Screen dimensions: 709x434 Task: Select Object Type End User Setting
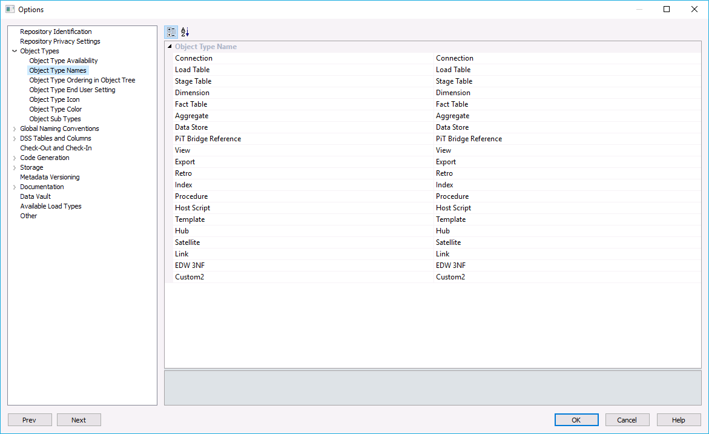tap(72, 90)
